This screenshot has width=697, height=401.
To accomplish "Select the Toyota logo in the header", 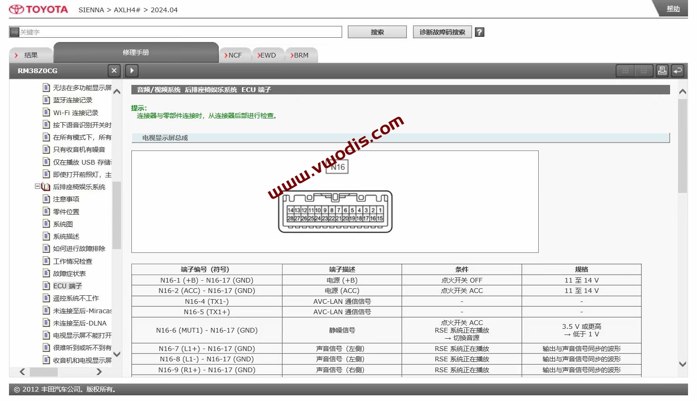I will pos(38,8).
